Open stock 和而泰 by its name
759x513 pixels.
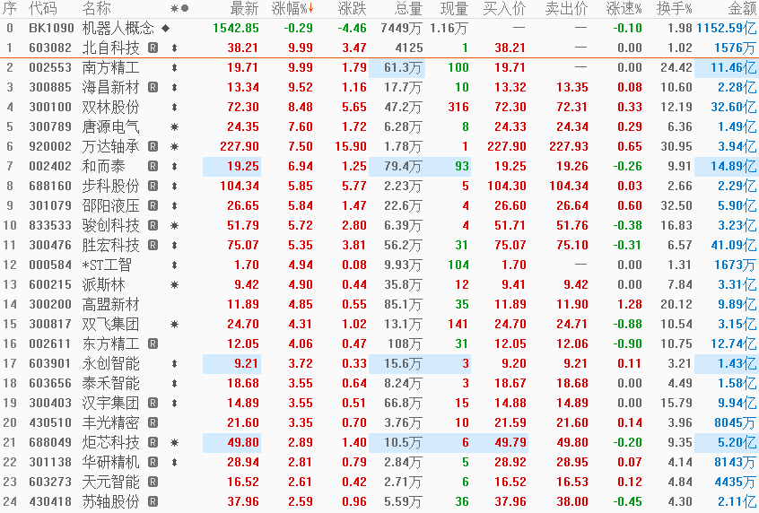click(x=104, y=166)
